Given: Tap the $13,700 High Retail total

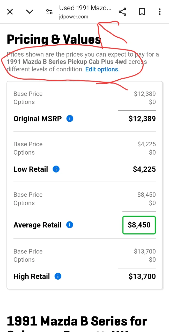Looking at the screenshot, I should click(142, 276).
